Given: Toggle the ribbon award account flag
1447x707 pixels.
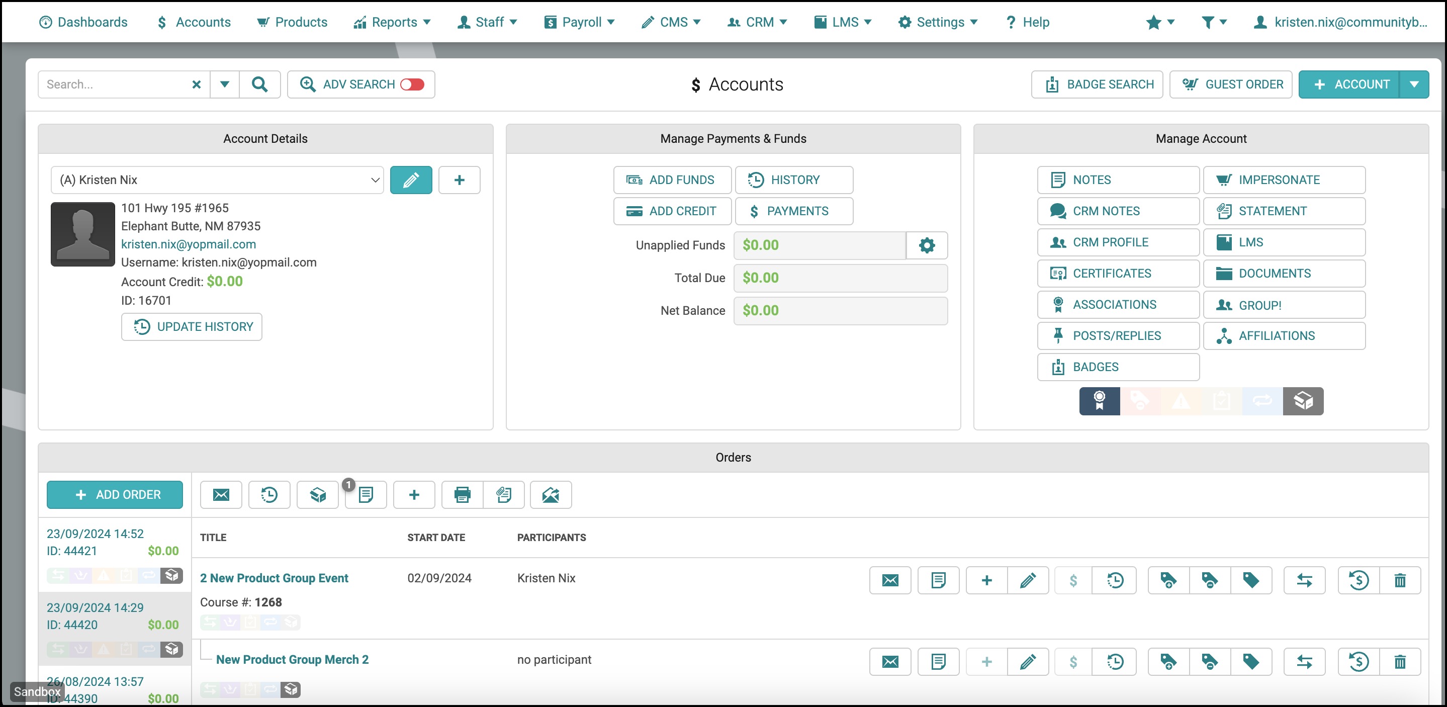Looking at the screenshot, I should point(1099,401).
